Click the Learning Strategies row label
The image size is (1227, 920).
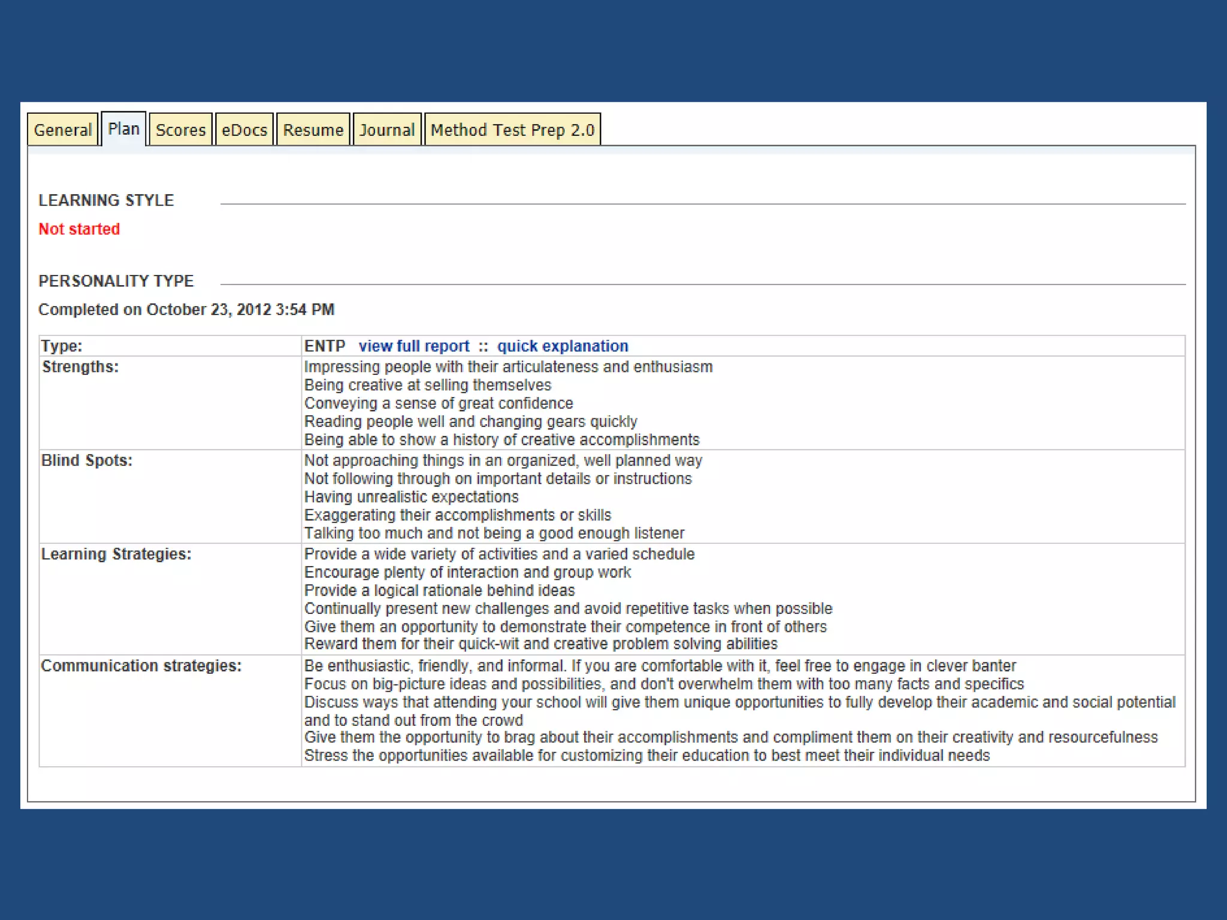pyautogui.click(x=116, y=554)
